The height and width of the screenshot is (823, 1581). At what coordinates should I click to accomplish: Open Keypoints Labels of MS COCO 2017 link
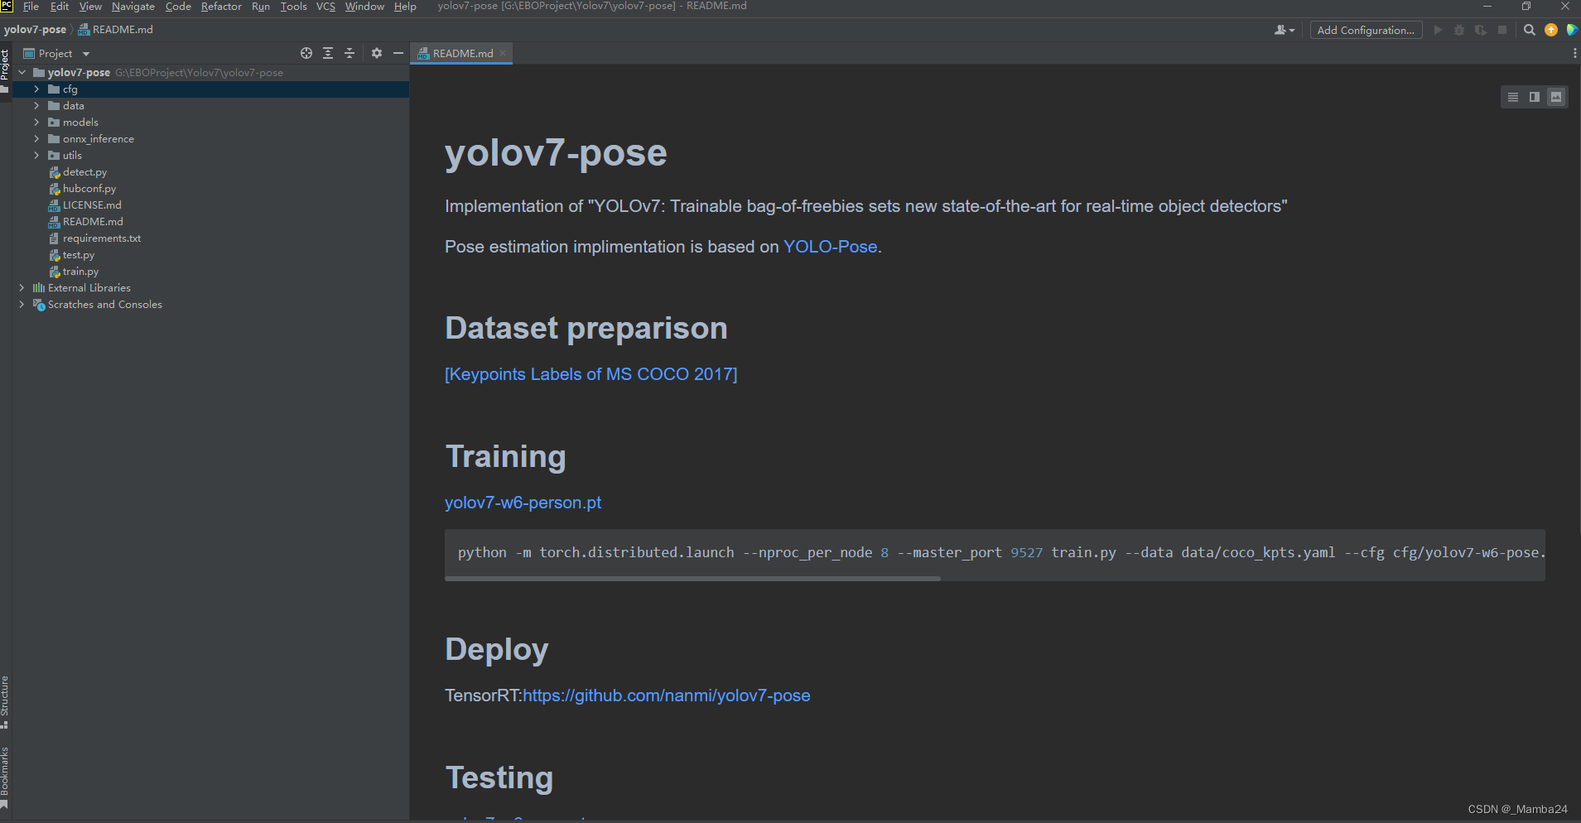(x=590, y=374)
